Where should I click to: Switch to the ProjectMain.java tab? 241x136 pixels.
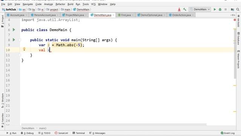tap(75, 15)
